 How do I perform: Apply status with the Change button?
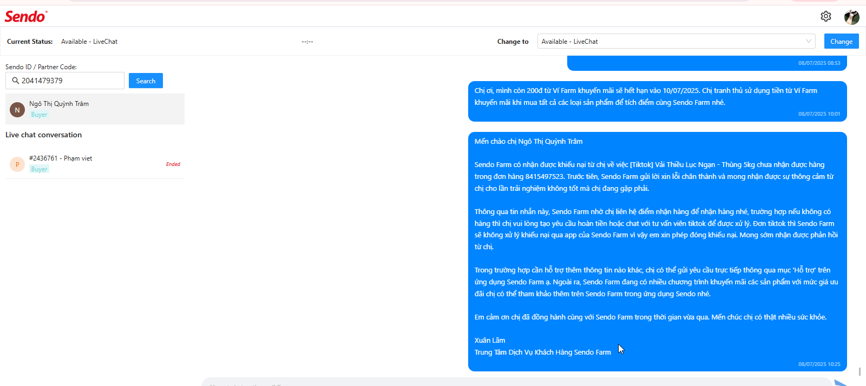pos(841,41)
